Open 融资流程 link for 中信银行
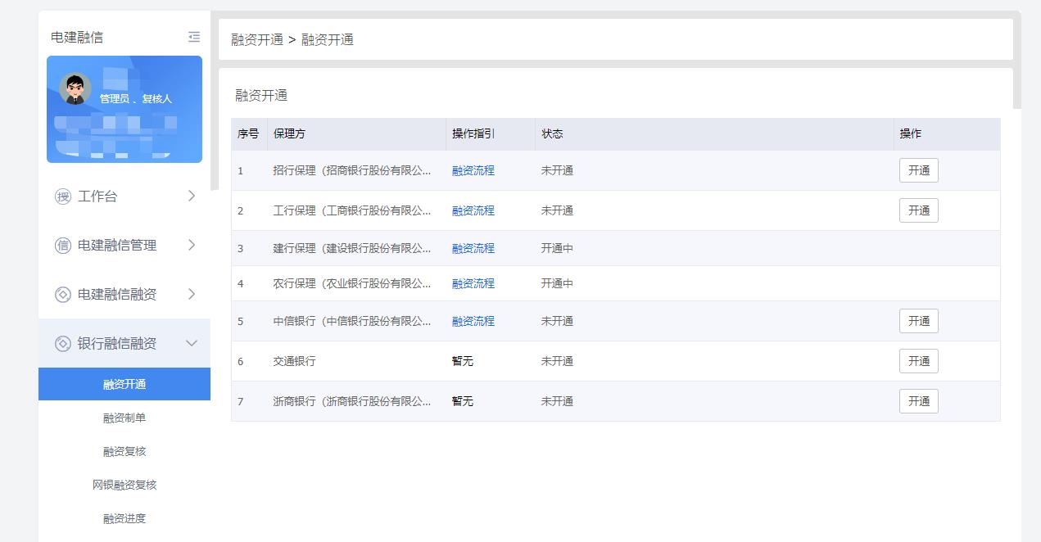Viewport: 1041px width, 542px height. (473, 321)
